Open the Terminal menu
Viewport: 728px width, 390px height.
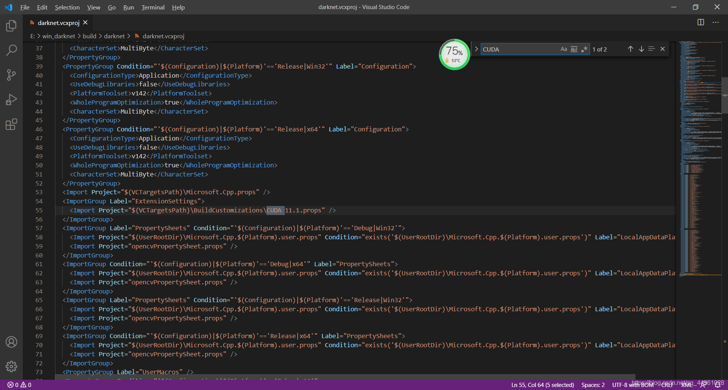(x=153, y=7)
